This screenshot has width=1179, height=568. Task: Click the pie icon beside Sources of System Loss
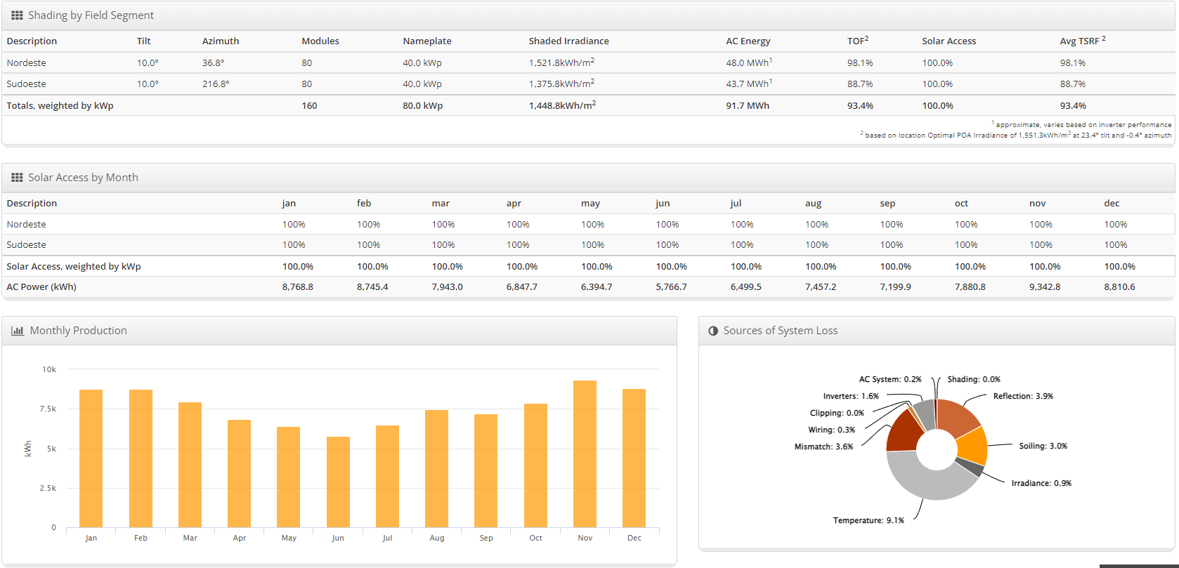click(713, 331)
